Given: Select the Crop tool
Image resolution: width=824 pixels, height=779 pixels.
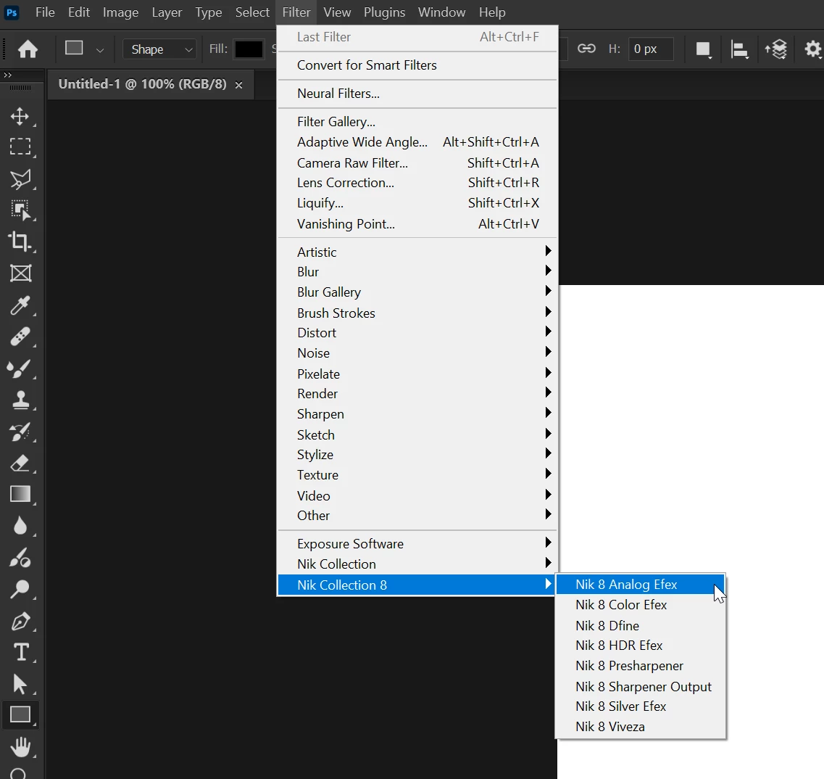Looking at the screenshot, I should [x=20, y=242].
